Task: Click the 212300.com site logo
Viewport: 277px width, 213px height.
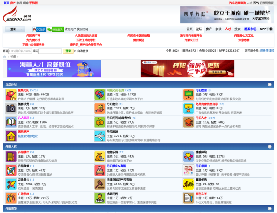Action: coord(17,14)
